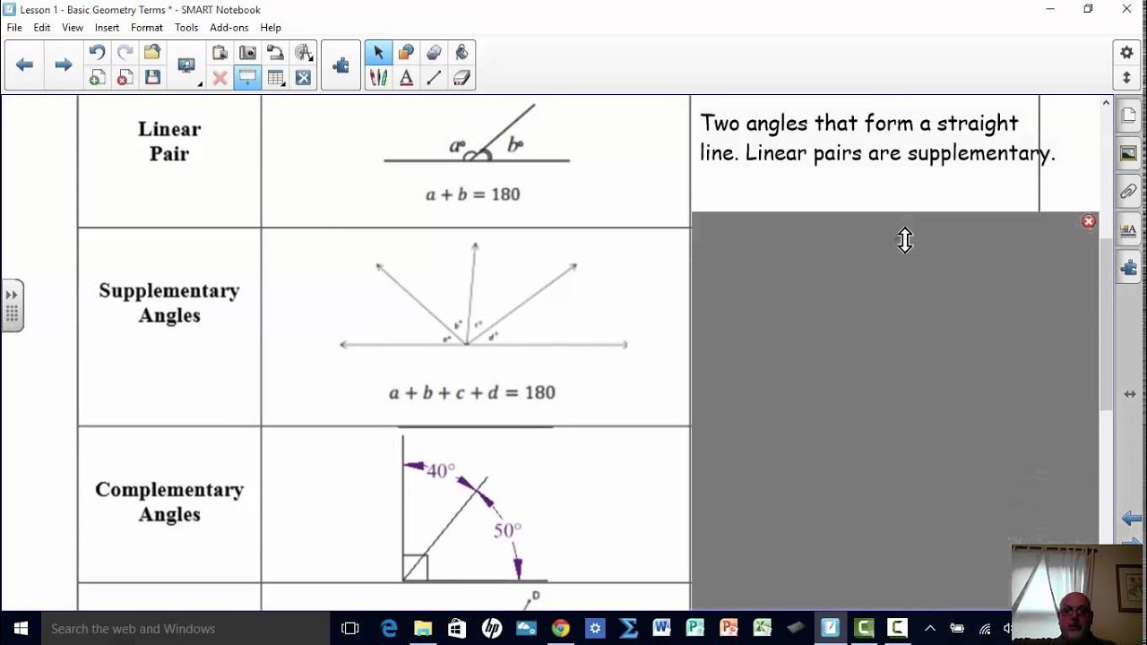Redo the last action
Image resolution: width=1147 pixels, height=645 pixels.
125,53
